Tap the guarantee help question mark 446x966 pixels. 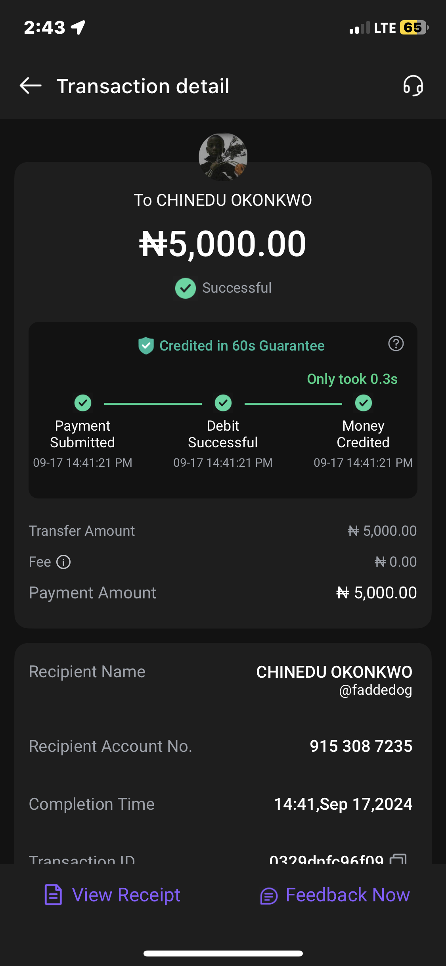pyautogui.click(x=396, y=343)
